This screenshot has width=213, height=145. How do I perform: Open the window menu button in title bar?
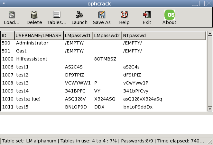4,4
